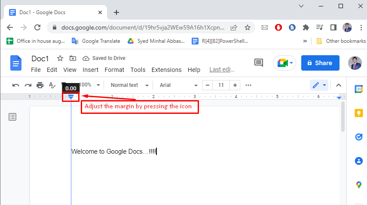367x205 pixels.
Task: Decrease font size with minus button
Action: tap(208, 85)
